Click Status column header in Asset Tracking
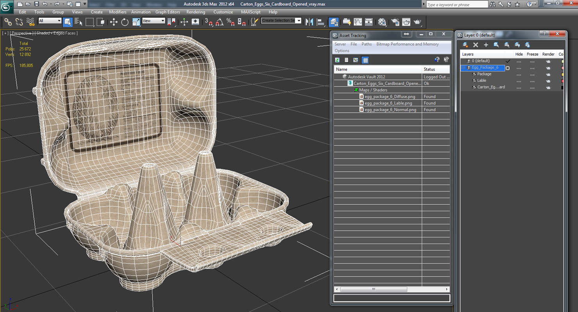 (436, 69)
